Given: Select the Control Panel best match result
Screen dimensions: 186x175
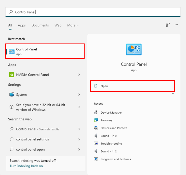Looking at the screenshot, I should pyautogui.click(x=45, y=51).
